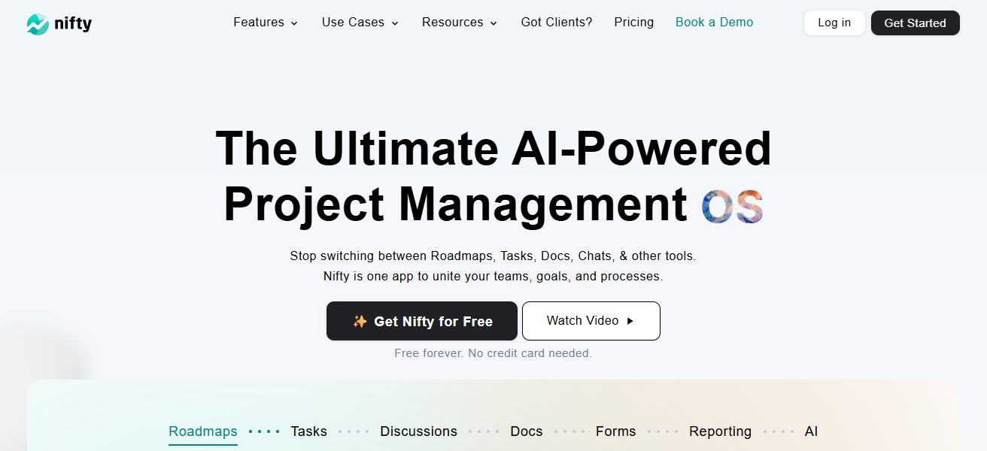Open the Use Cases dropdown menu

(x=360, y=23)
